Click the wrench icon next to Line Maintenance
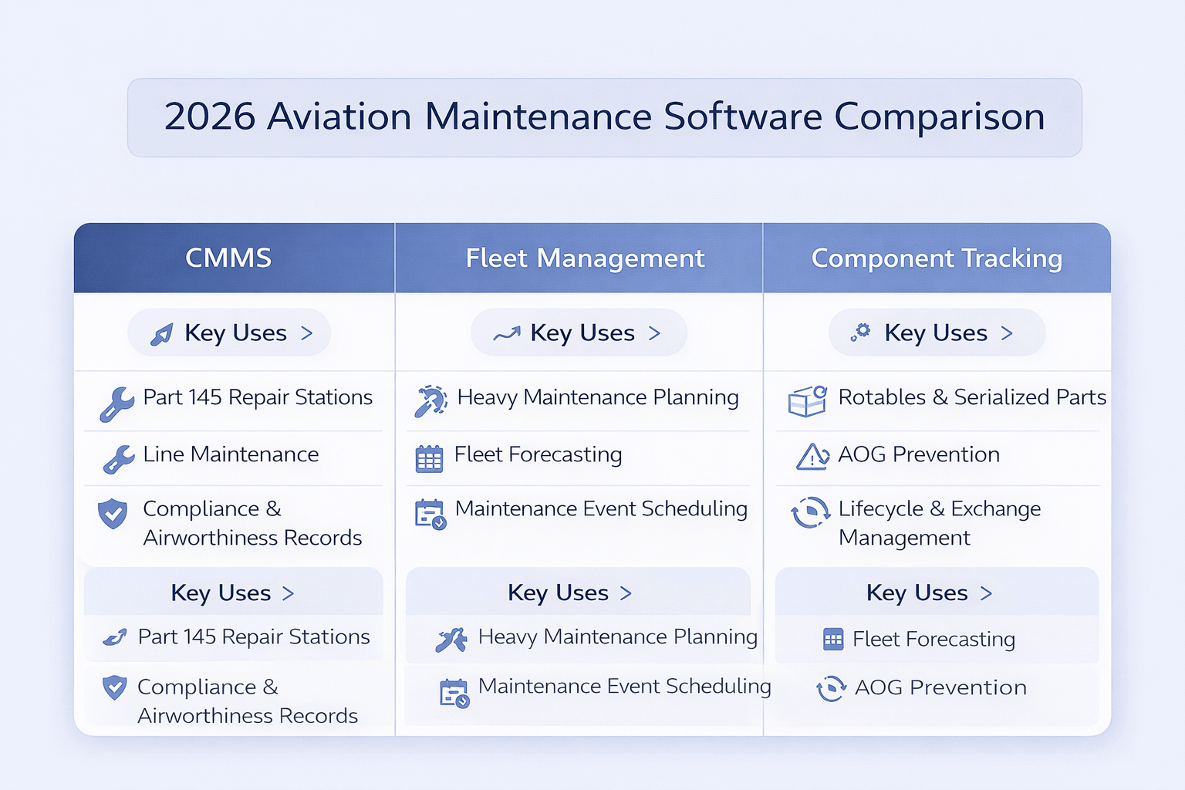Screen dimensions: 1185x790 119,458
